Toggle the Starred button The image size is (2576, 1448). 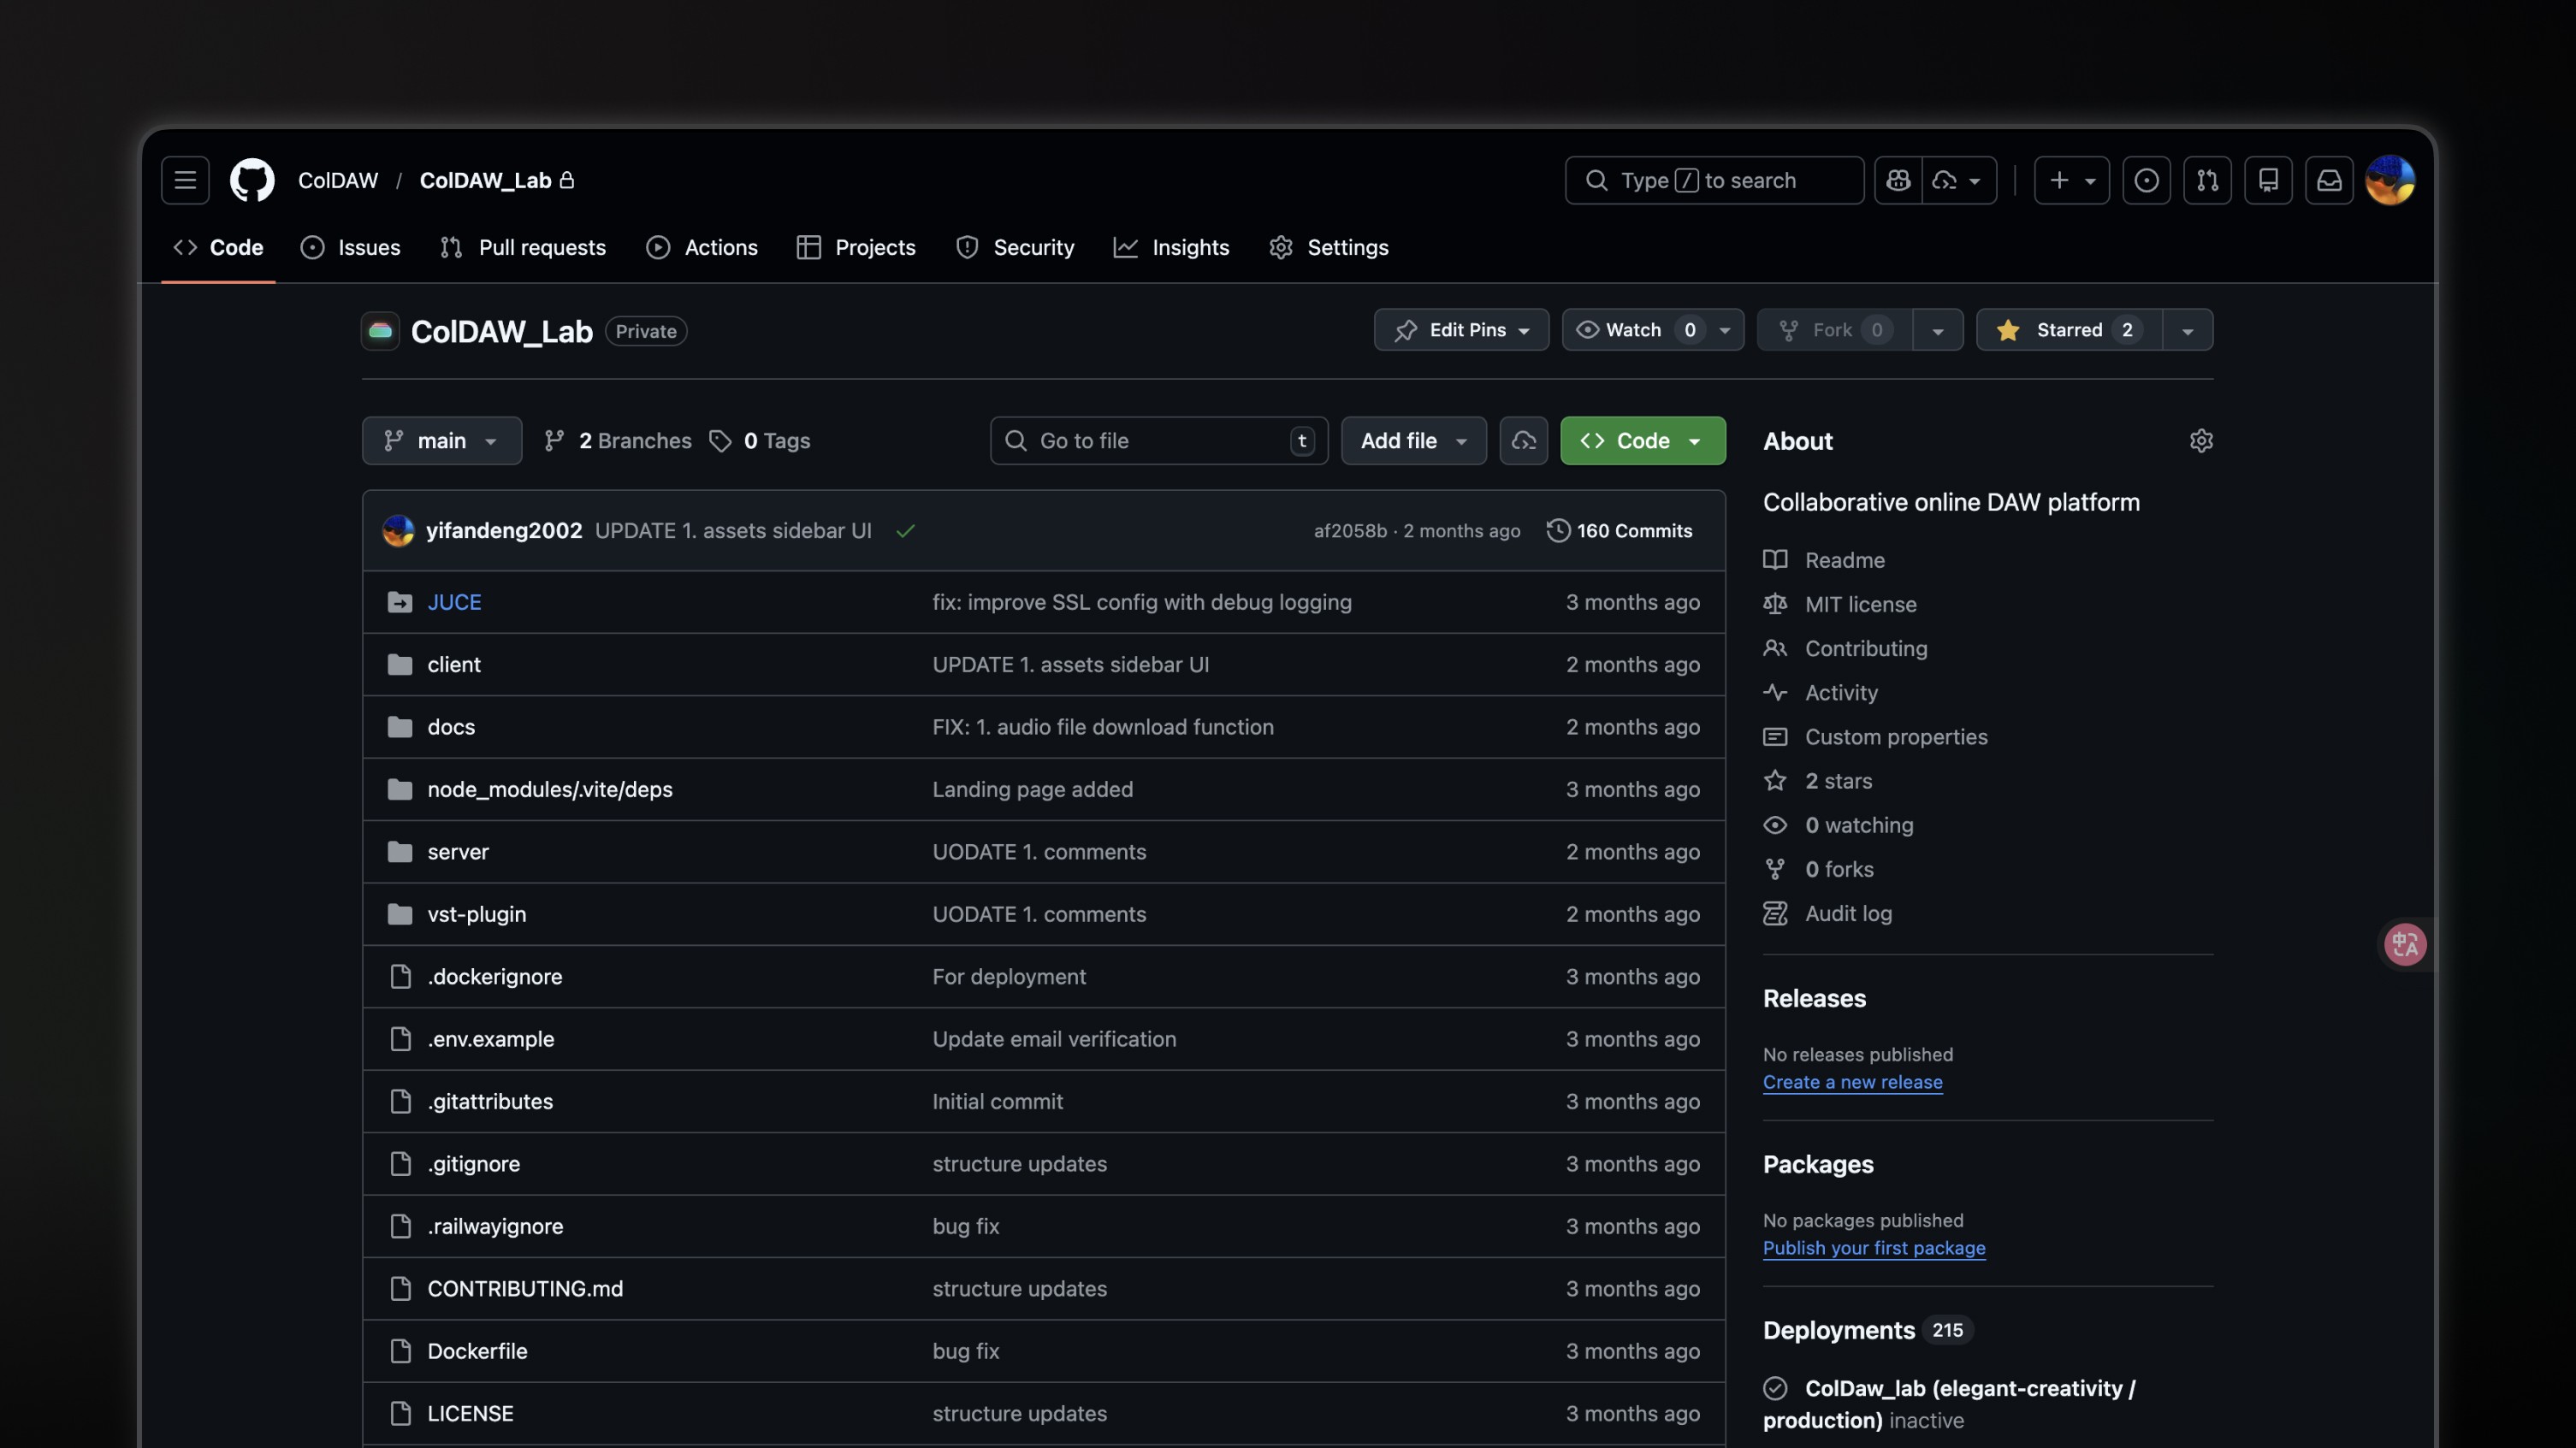(x=2068, y=330)
